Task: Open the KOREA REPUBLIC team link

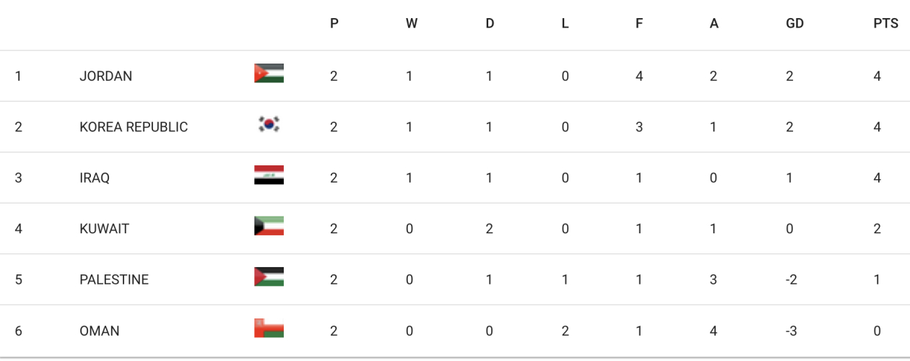Action: coord(134,127)
